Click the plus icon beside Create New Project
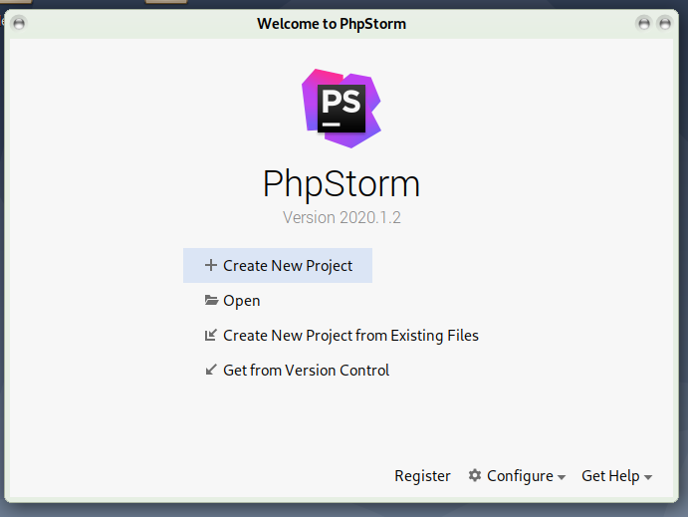 [x=210, y=266]
